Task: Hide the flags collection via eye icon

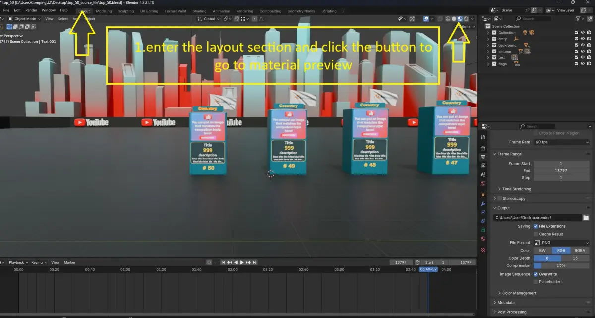Action: click(x=582, y=64)
